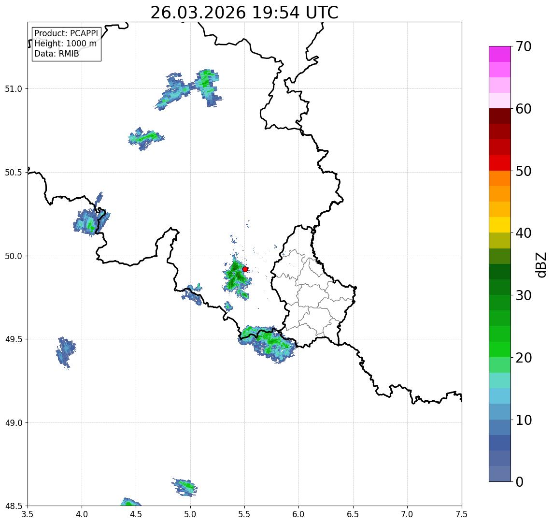The image size is (553, 524).
Task: Pick the dark red colorbar segment below 60
Action: (x=500, y=116)
